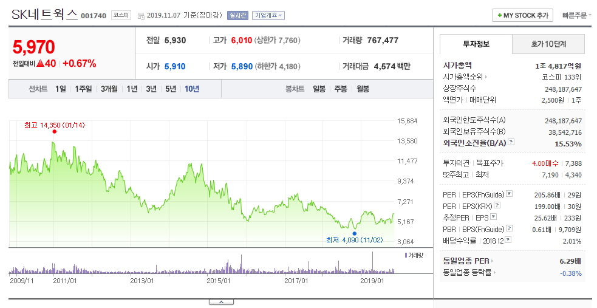Screen dimensions: 597x308
Task: Click the 외국인소진율 value 15.53%
Action: 568,144
